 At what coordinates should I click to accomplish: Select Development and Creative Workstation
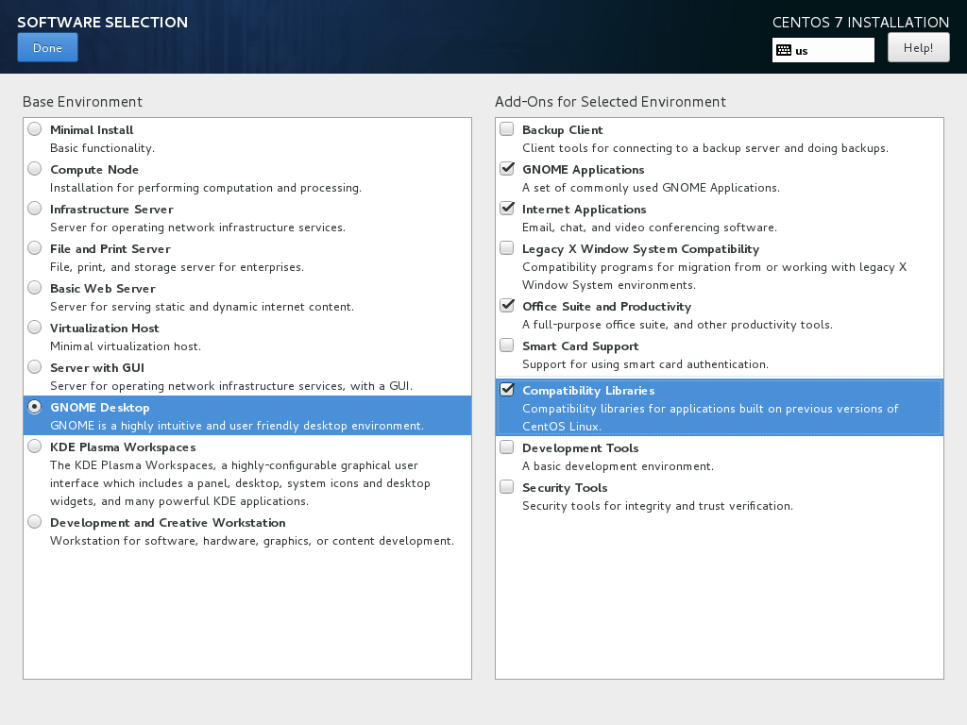(34, 521)
